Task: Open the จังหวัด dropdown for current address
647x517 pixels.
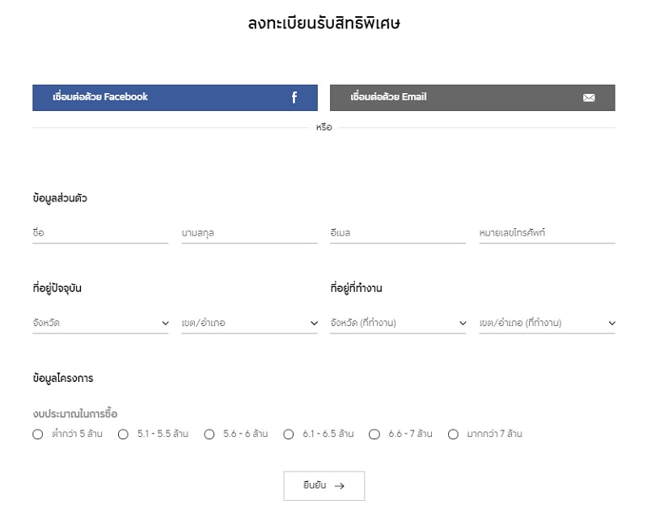Action: [100, 323]
